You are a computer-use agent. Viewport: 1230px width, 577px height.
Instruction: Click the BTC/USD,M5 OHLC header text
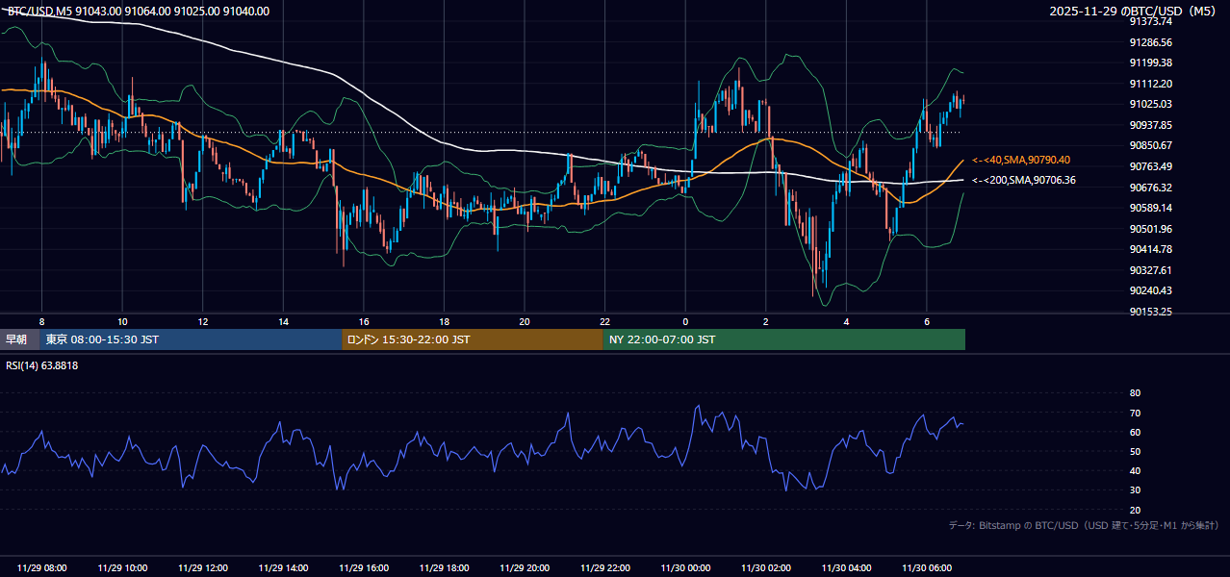[139, 12]
